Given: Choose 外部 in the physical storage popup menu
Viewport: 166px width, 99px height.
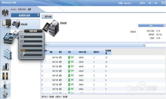Looking at the screenshot, I should 31,41.
